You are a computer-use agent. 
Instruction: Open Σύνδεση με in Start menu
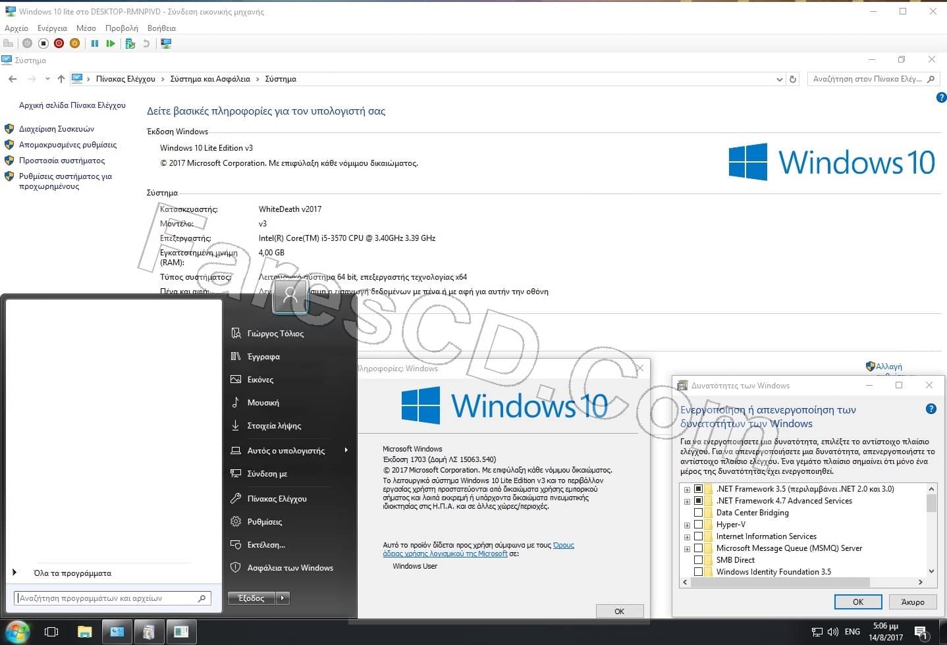(267, 474)
